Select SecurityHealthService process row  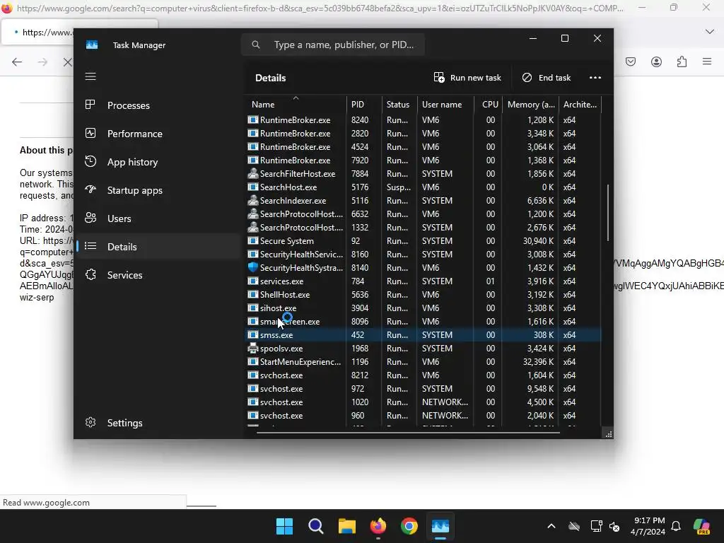(x=423, y=254)
